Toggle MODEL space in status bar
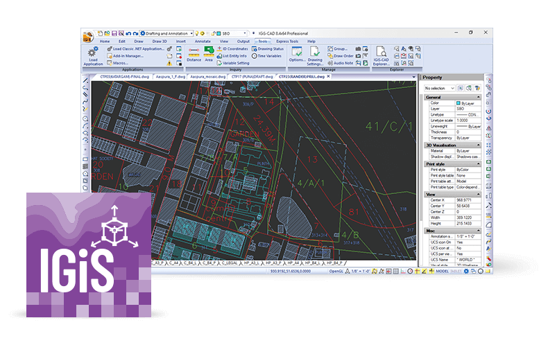The image size is (539, 345). (442, 271)
